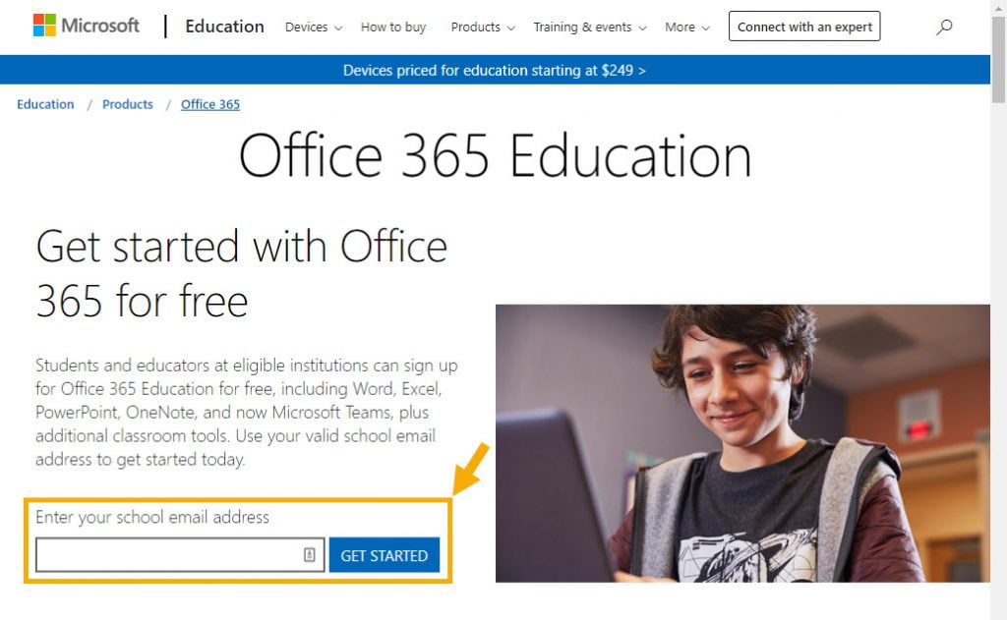Image resolution: width=1007 pixels, height=620 pixels.
Task: Focus the school email address field
Action: (x=180, y=555)
